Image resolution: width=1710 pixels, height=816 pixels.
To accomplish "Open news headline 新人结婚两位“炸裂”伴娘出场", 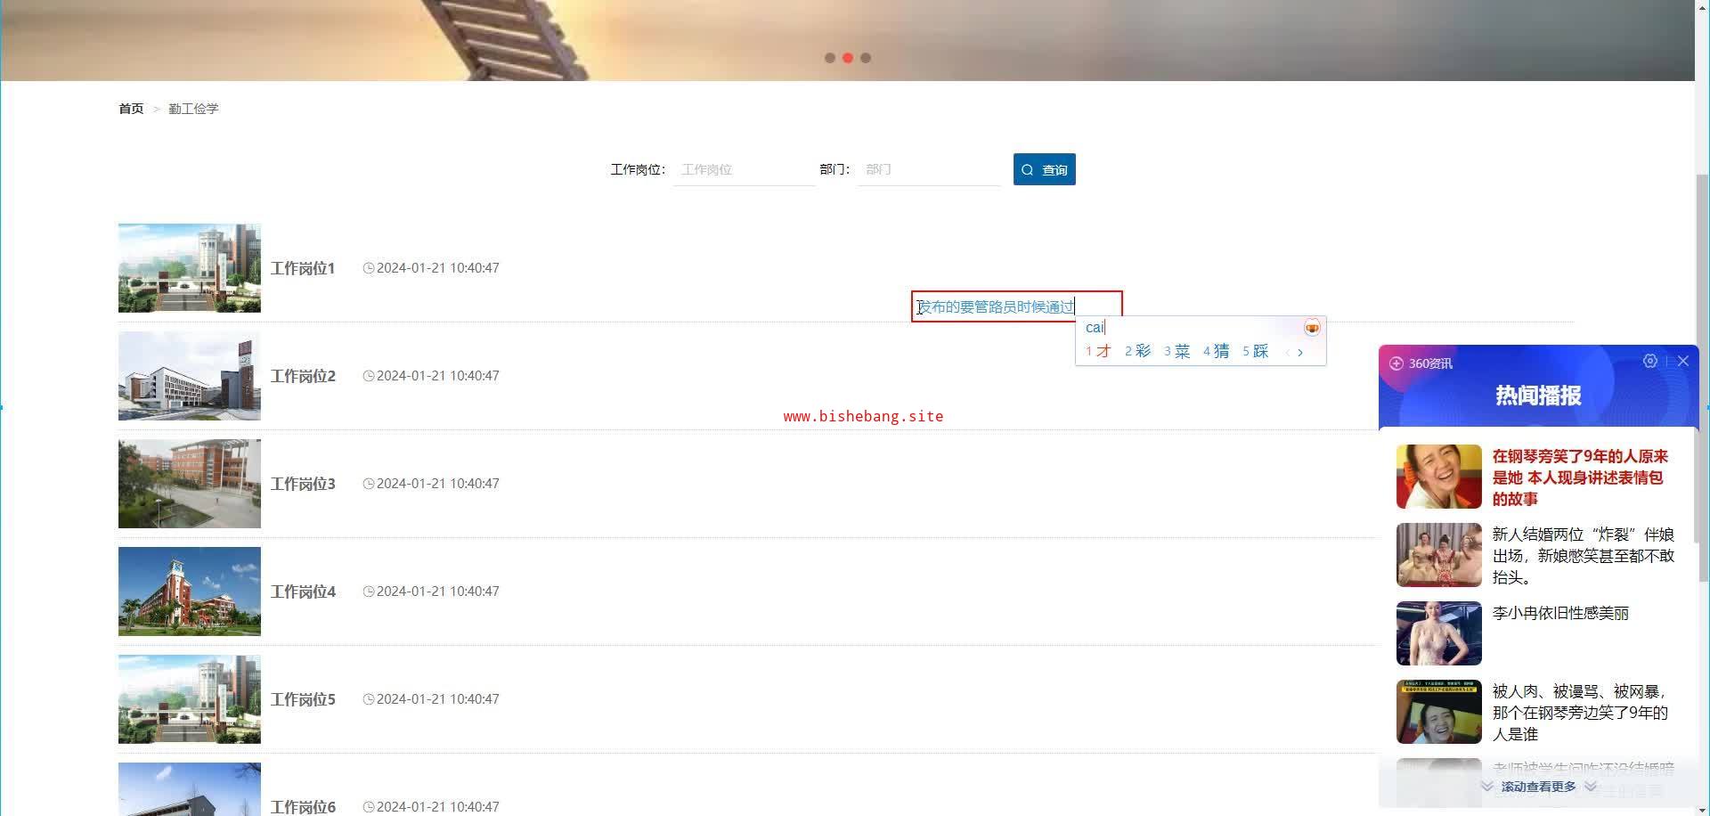I will (x=1584, y=556).
